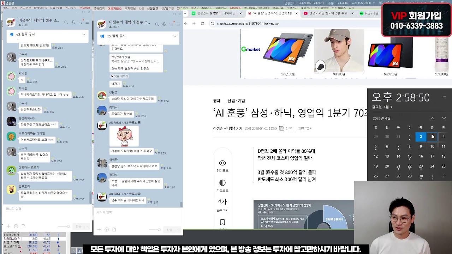Click the 폰트크기 font size icon
Screen dimensions: 452x254
click(x=222, y=202)
